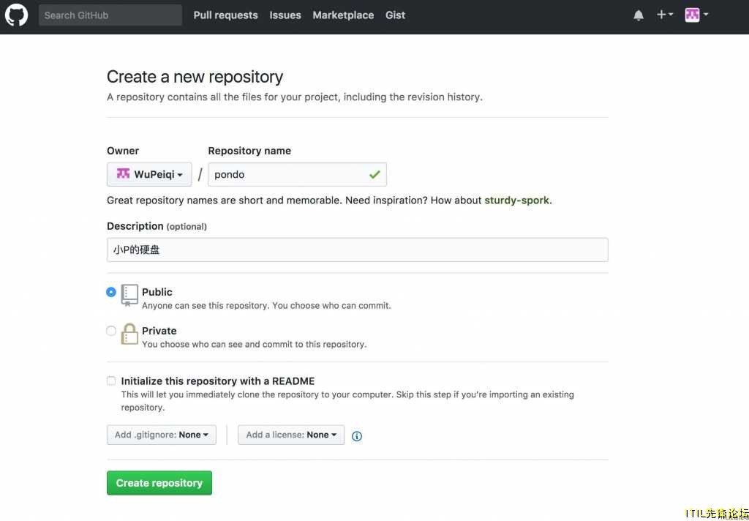The width and height of the screenshot is (749, 521).
Task: Click the 'Repository name' label
Action: click(249, 151)
